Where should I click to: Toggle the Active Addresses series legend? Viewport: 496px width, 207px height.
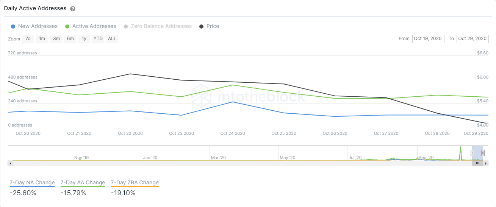coord(91,26)
